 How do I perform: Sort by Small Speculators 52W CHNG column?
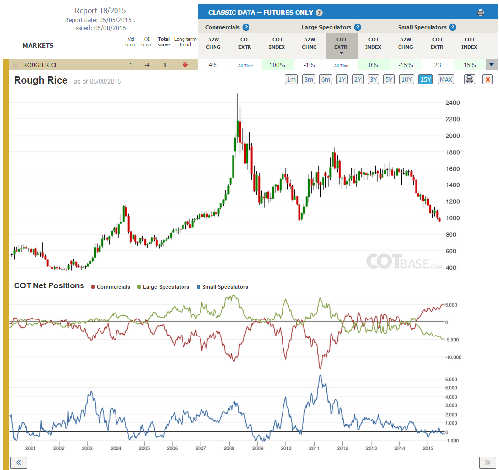click(406, 43)
